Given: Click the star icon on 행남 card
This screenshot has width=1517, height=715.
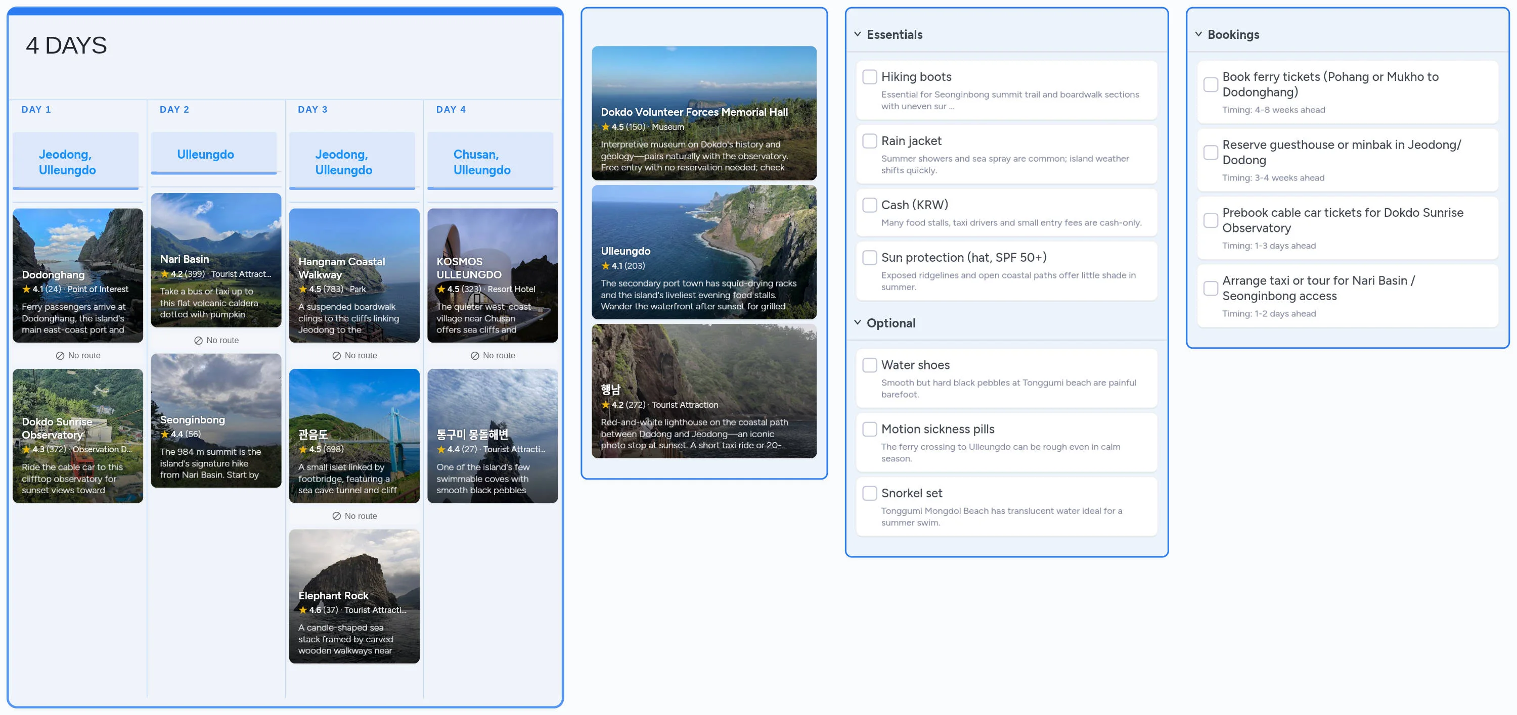Looking at the screenshot, I should point(605,405).
